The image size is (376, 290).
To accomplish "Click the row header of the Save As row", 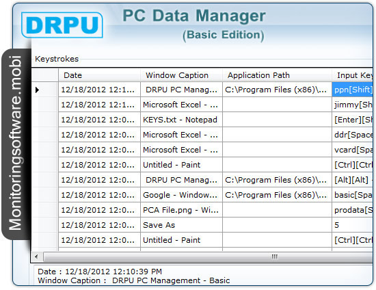I will click(x=45, y=225).
